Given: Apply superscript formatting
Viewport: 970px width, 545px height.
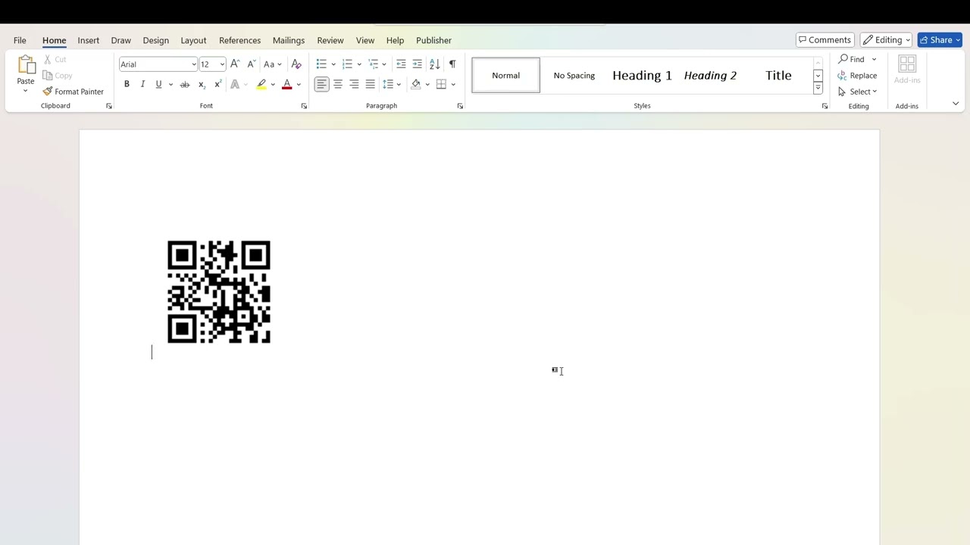Looking at the screenshot, I should point(217,84).
